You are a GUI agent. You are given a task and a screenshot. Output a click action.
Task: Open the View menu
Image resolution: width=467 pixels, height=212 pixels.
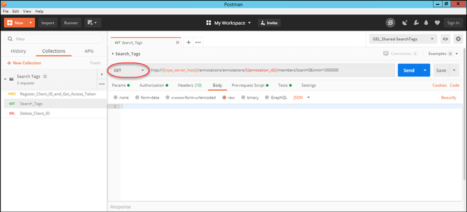coord(27,11)
